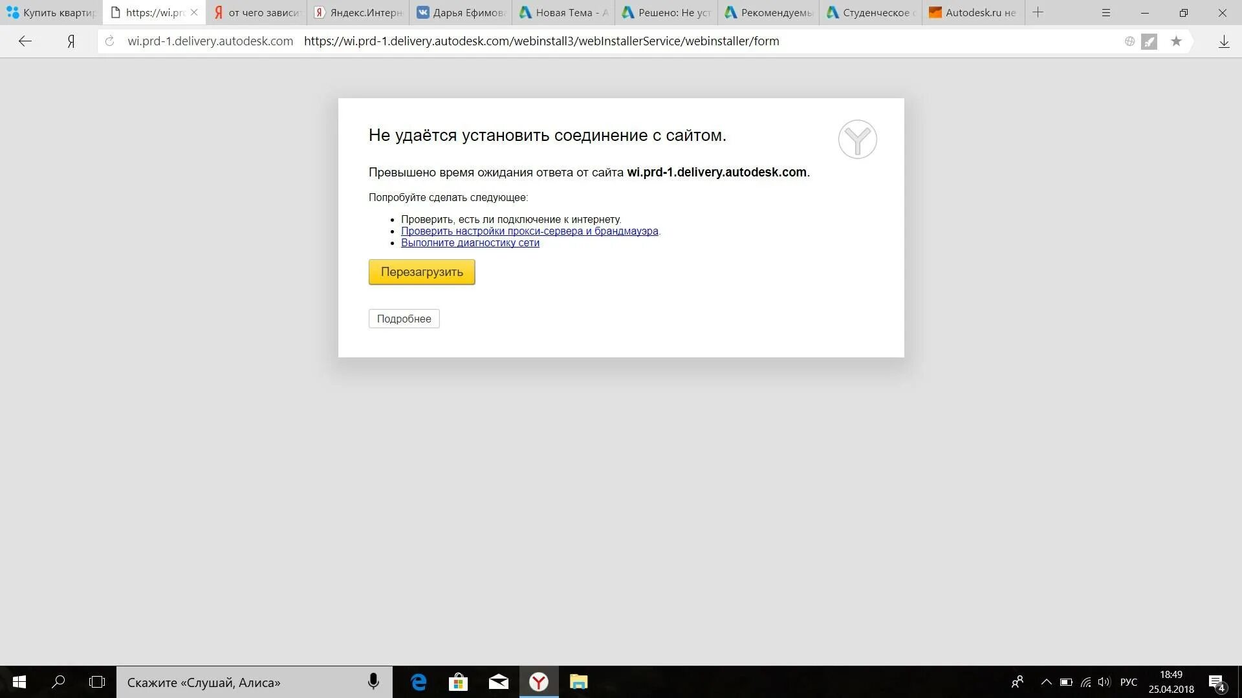Open volume control in system tray

[1104, 682]
